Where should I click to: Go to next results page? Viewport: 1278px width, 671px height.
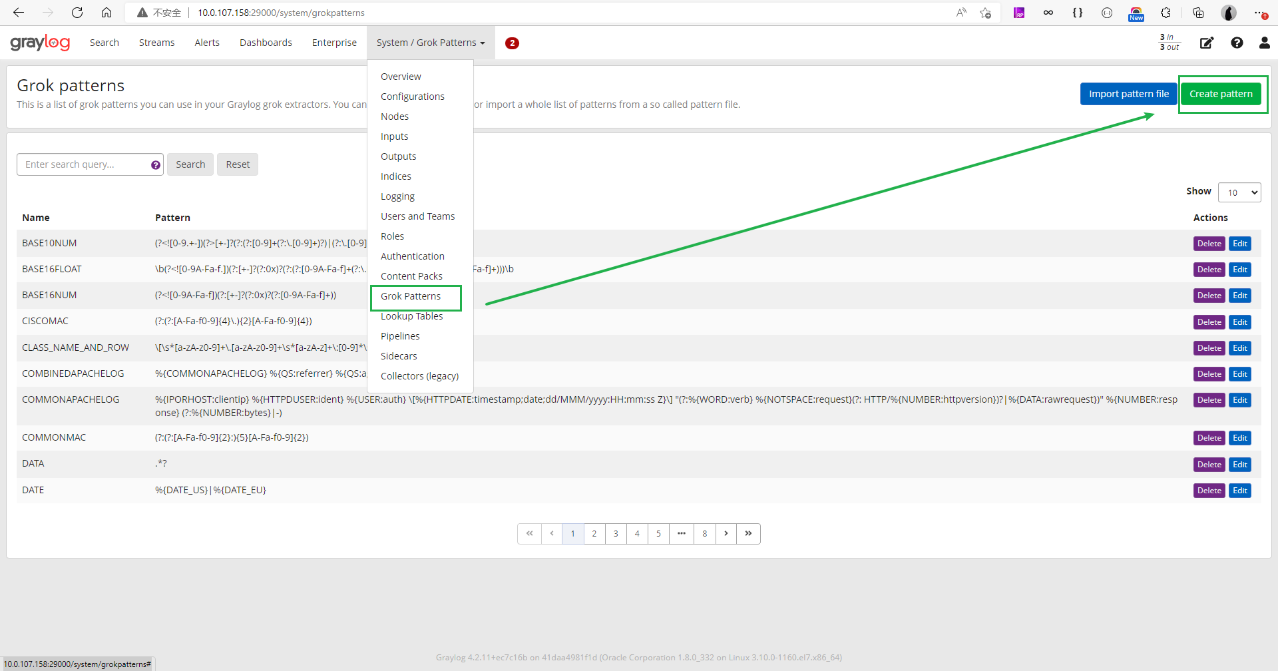[726, 534]
